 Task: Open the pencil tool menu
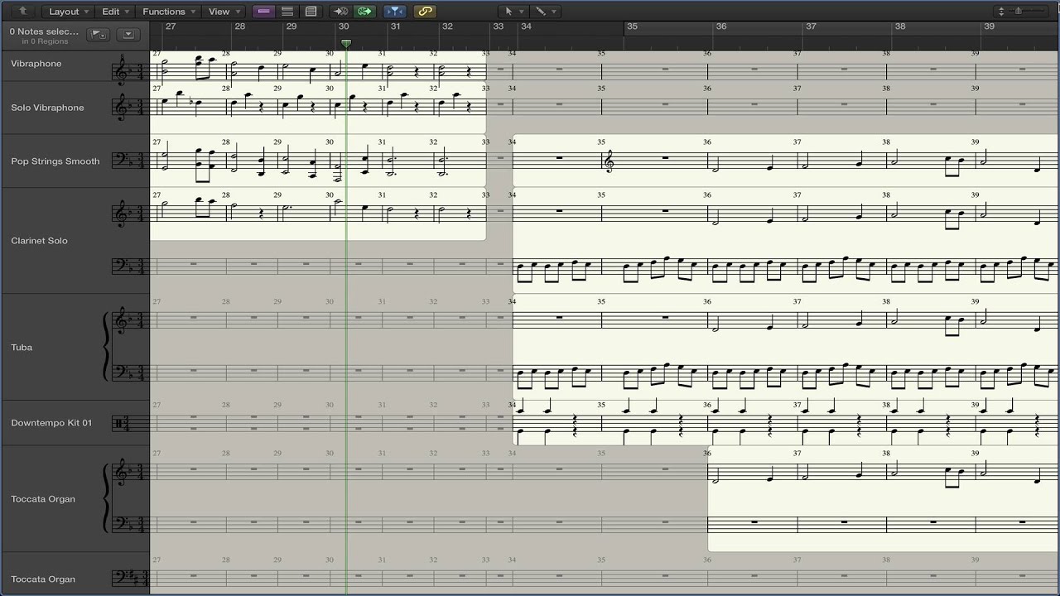coord(545,12)
